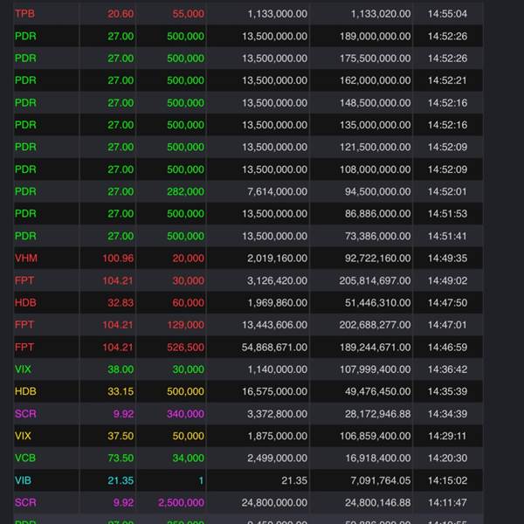Click the HDB price 32.83

pos(121,302)
